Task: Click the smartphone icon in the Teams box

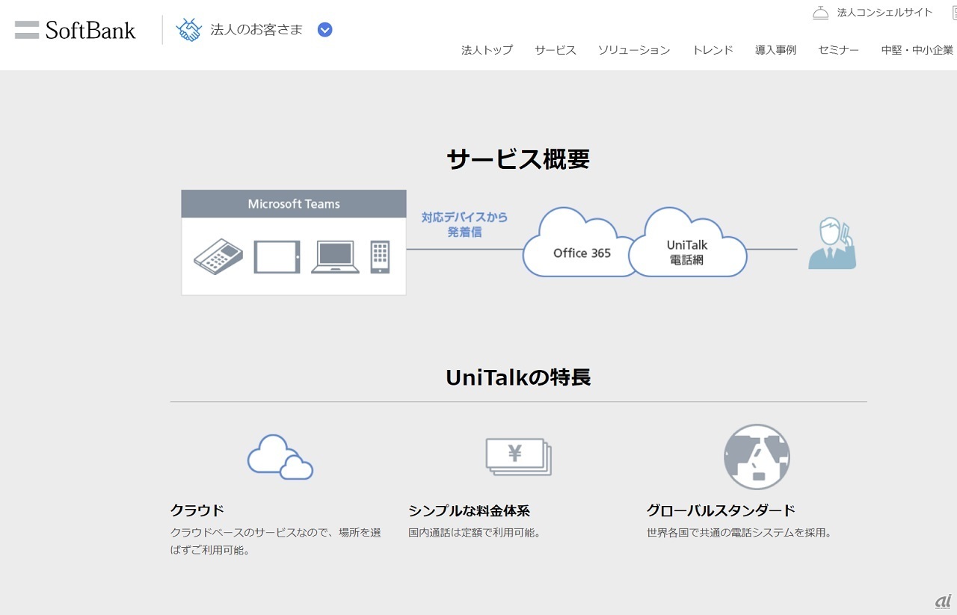Action: coord(380,257)
